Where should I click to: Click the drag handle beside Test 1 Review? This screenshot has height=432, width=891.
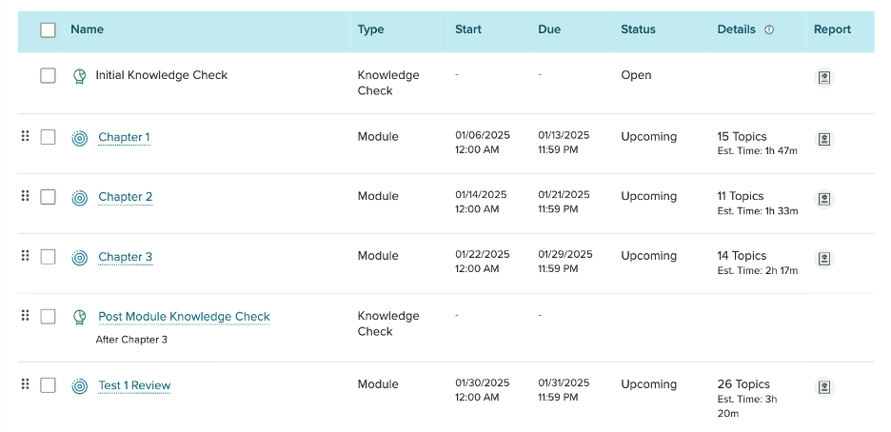[x=25, y=383]
